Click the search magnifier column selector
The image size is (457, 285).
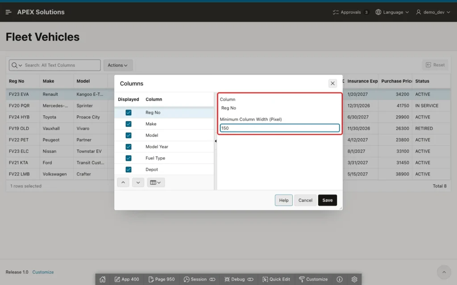17,65
